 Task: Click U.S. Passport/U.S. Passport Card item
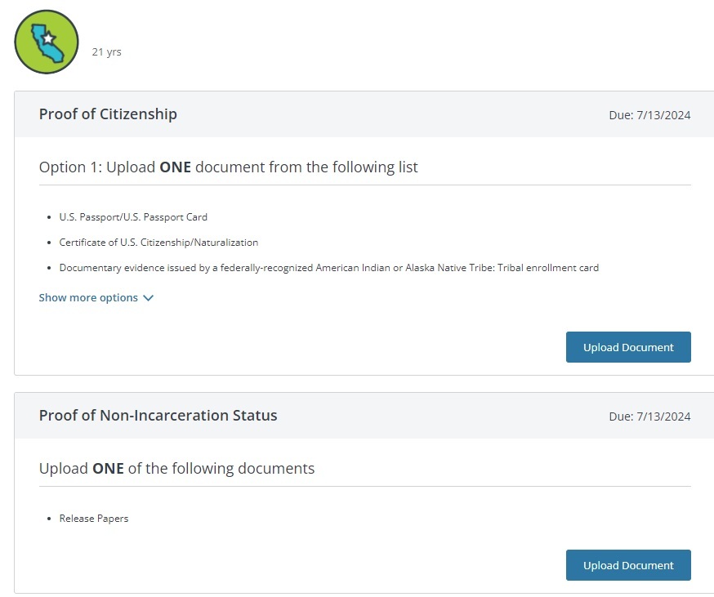point(133,217)
